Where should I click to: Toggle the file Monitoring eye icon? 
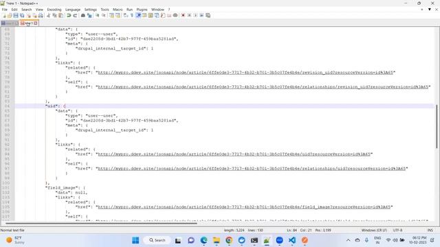tap(175, 15)
